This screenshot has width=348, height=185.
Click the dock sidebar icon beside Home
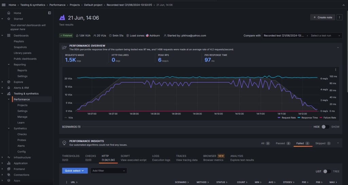click(49, 13)
